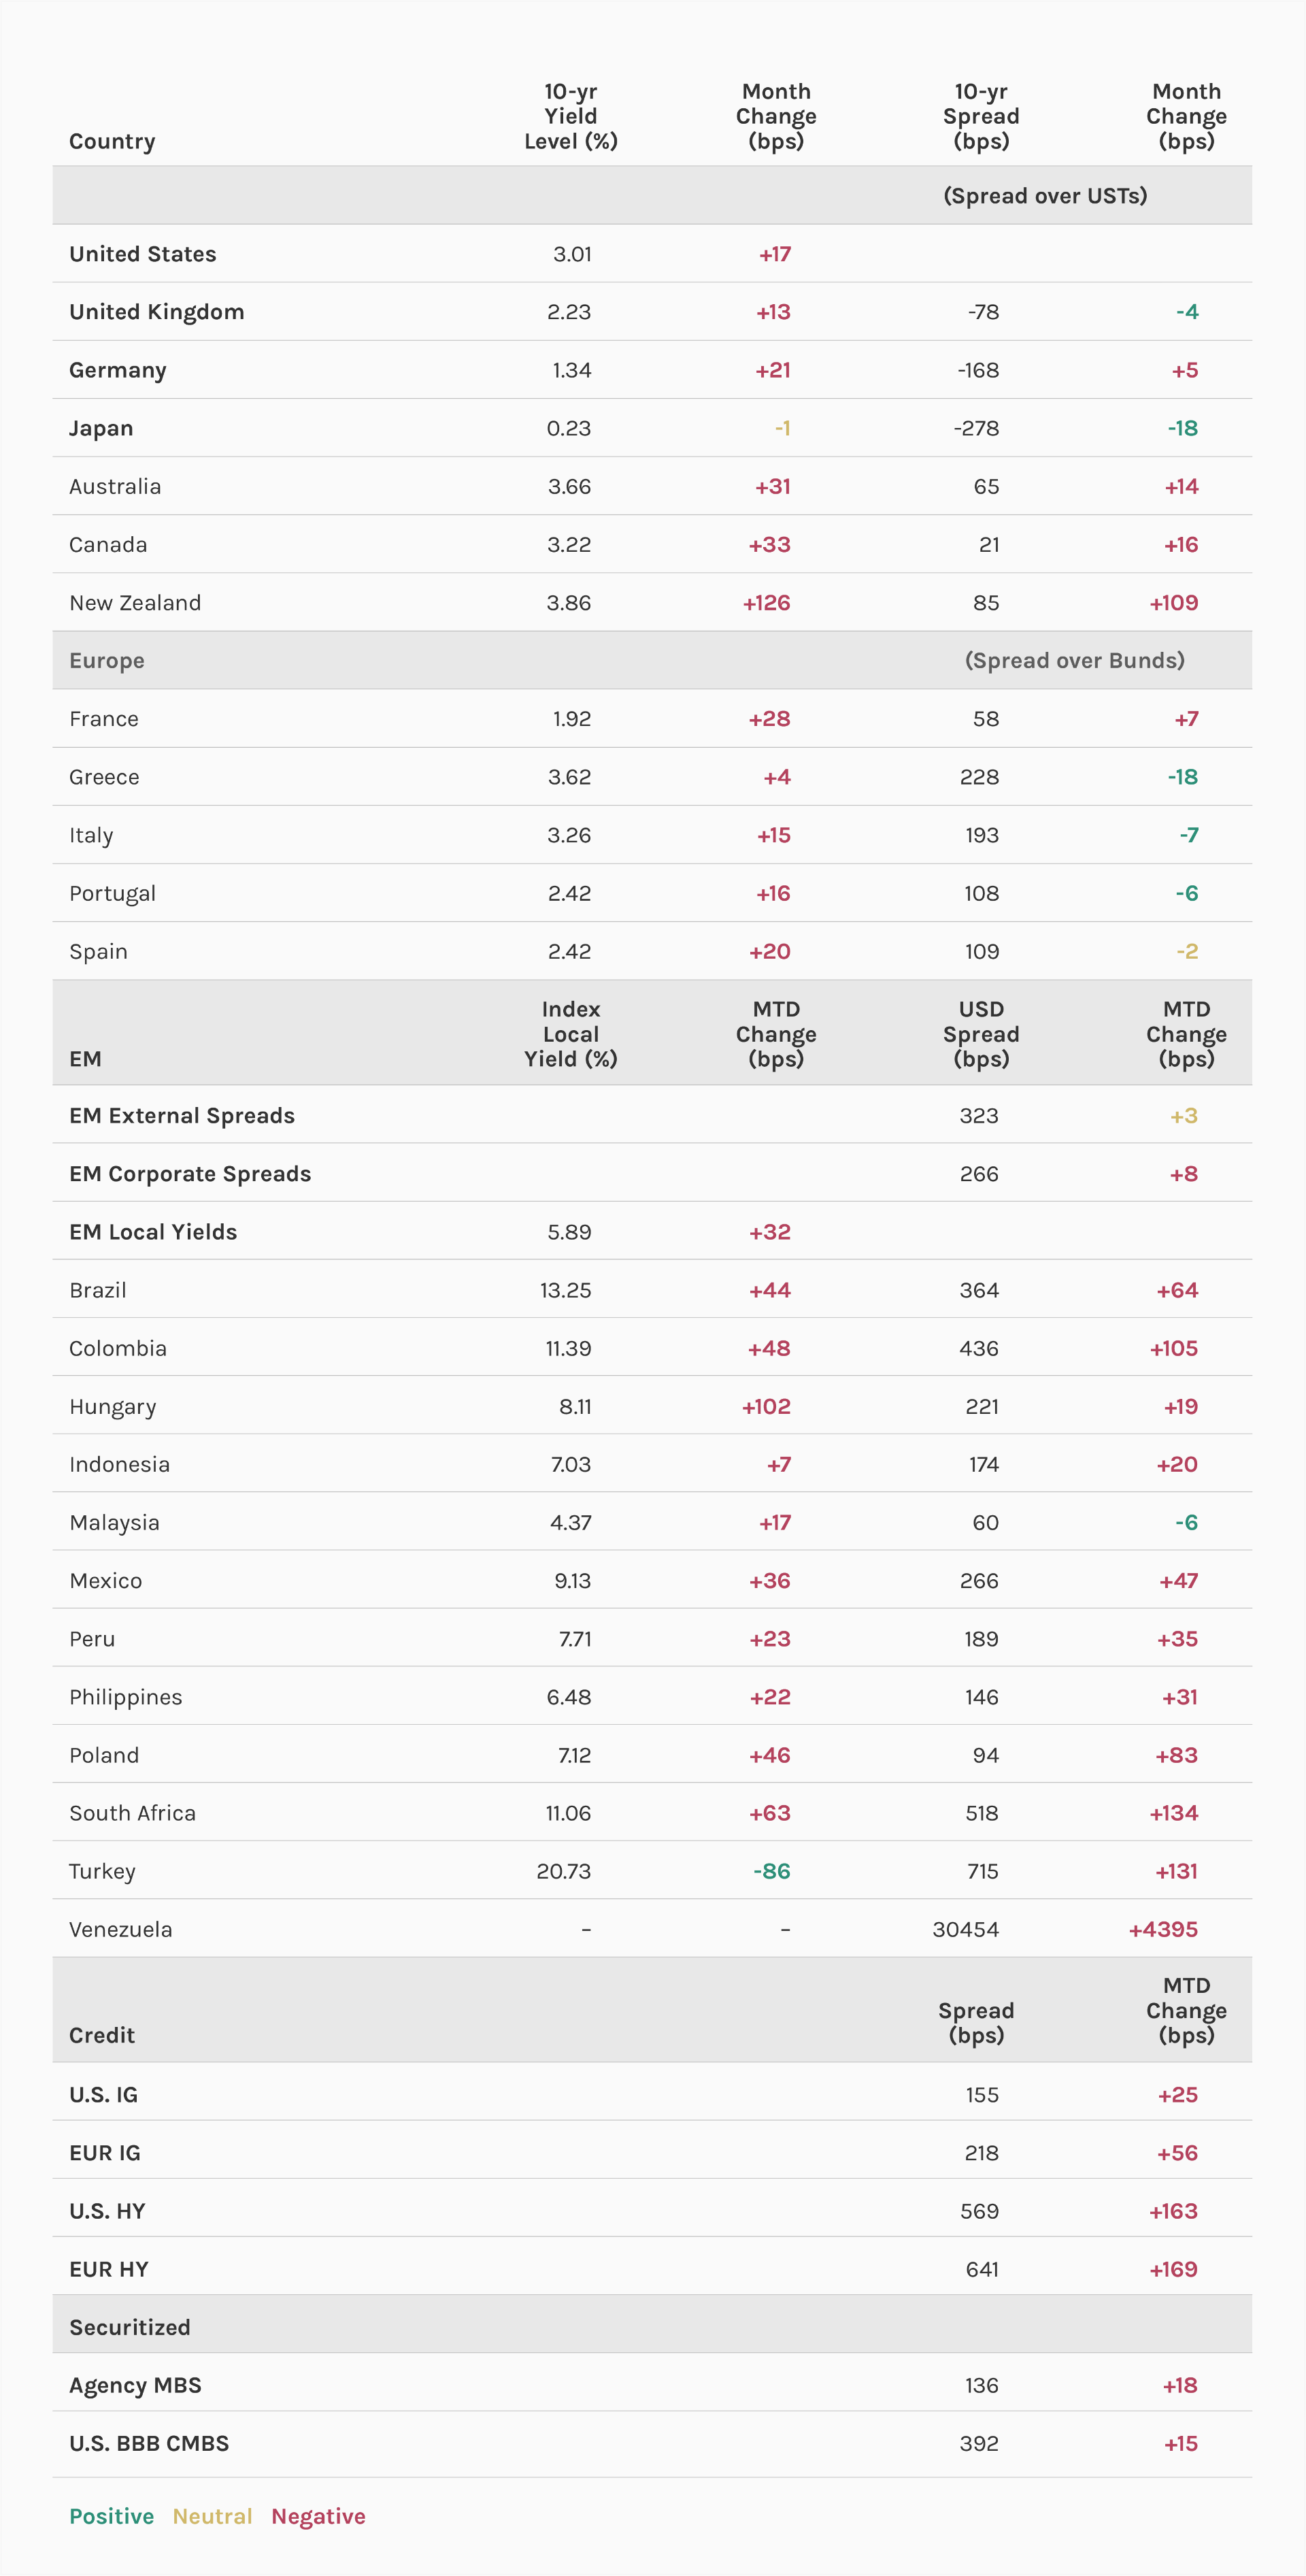Select the Agency MBS row label
Viewport: 1306px width, 2576px height.
coord(135,2385)
